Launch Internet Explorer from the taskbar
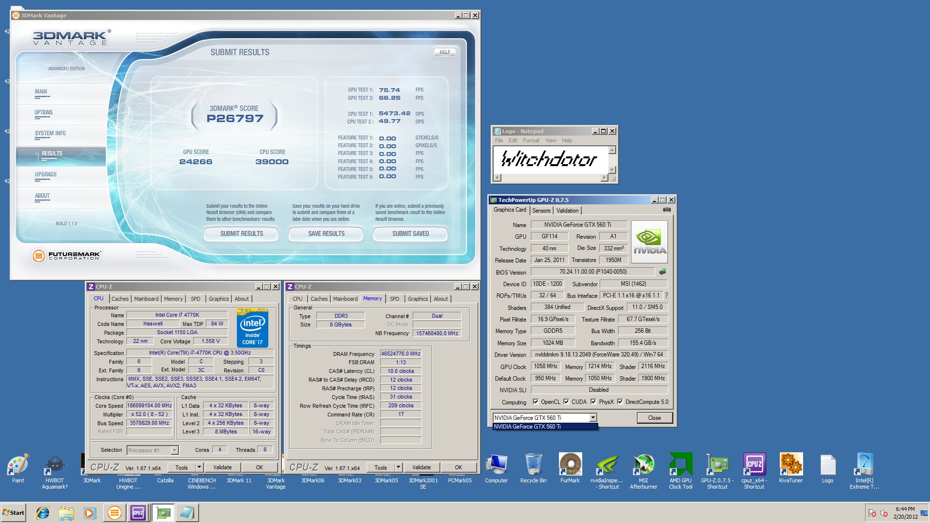This screenshot has width=930, height=523. 43,512
